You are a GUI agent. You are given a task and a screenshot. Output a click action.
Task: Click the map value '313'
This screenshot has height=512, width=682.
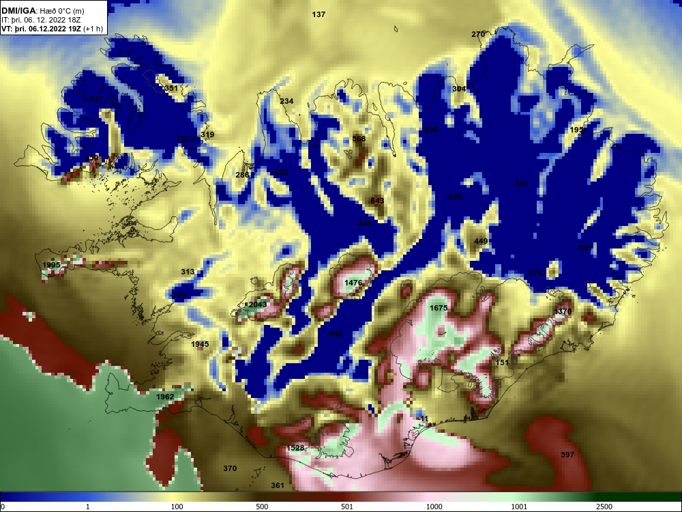188,272
